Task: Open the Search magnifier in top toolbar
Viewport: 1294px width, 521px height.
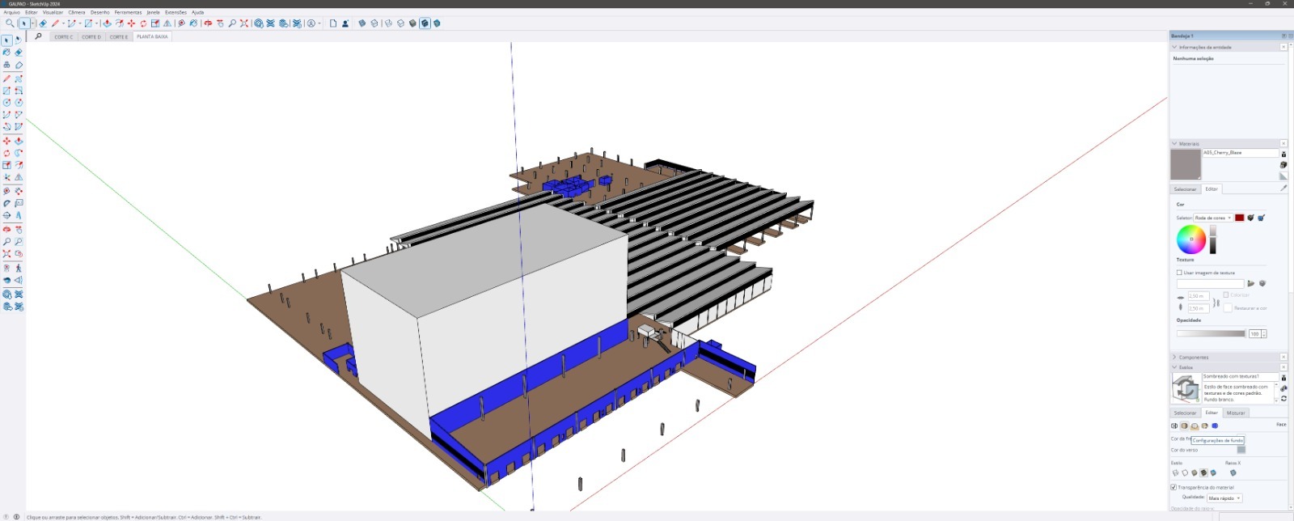Action: coord(10,23)
